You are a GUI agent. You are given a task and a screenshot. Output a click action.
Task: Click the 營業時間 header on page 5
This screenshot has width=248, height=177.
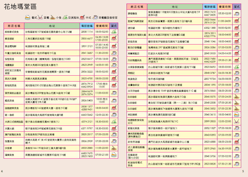tap(225, 7)
